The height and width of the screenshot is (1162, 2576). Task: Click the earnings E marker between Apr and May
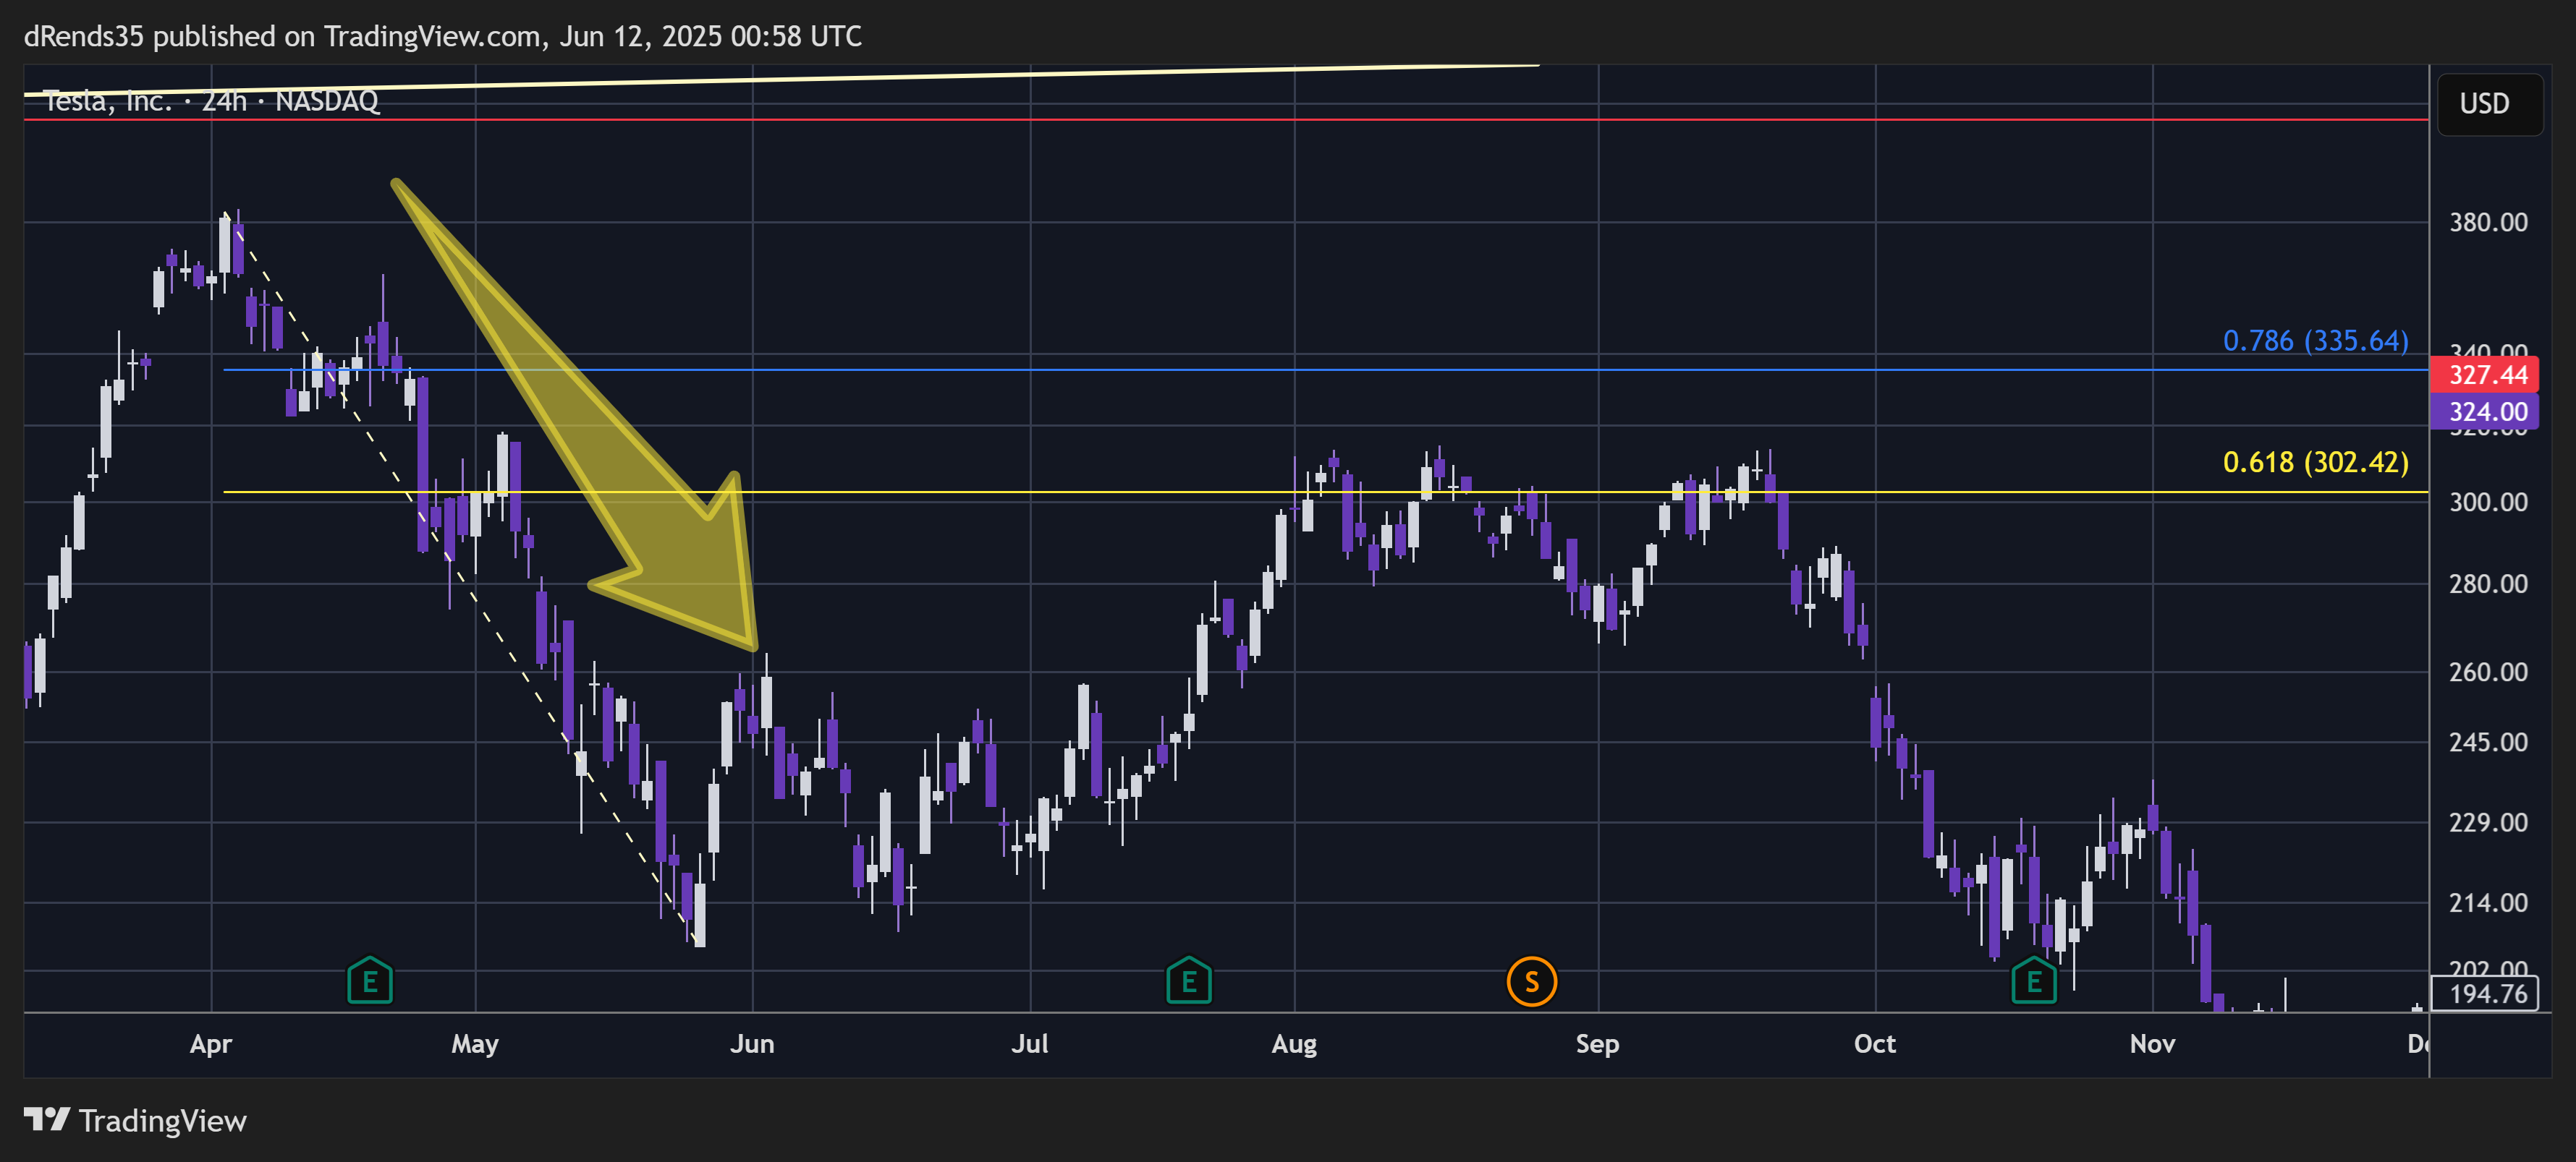click(x=370, y=981)
